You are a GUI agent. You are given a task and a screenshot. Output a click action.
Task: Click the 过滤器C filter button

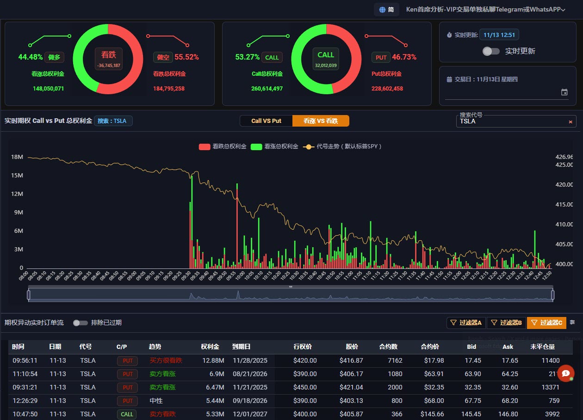[546, 323]
